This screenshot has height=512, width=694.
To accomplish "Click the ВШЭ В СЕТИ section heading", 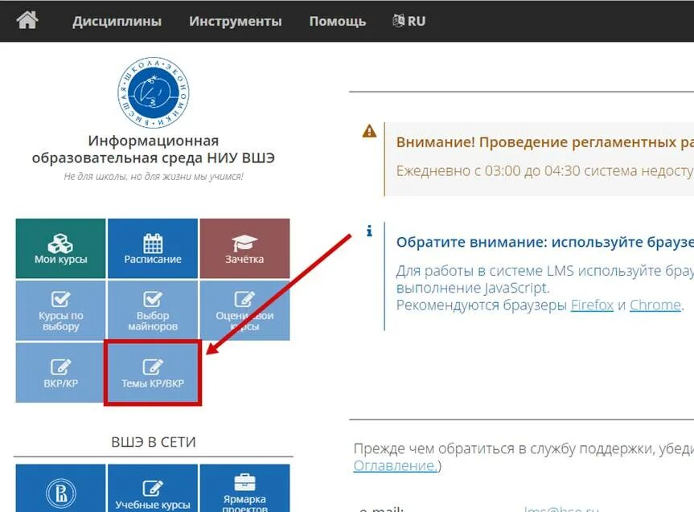I will [153, 442].
